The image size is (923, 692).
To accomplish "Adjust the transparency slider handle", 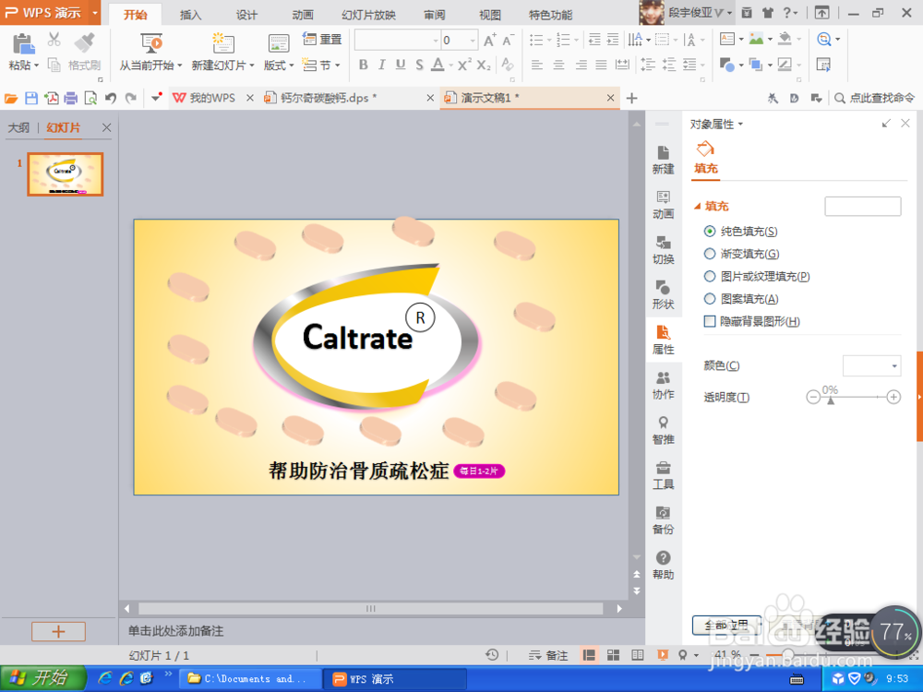I will pyautogui.click(x=831, y=400).
